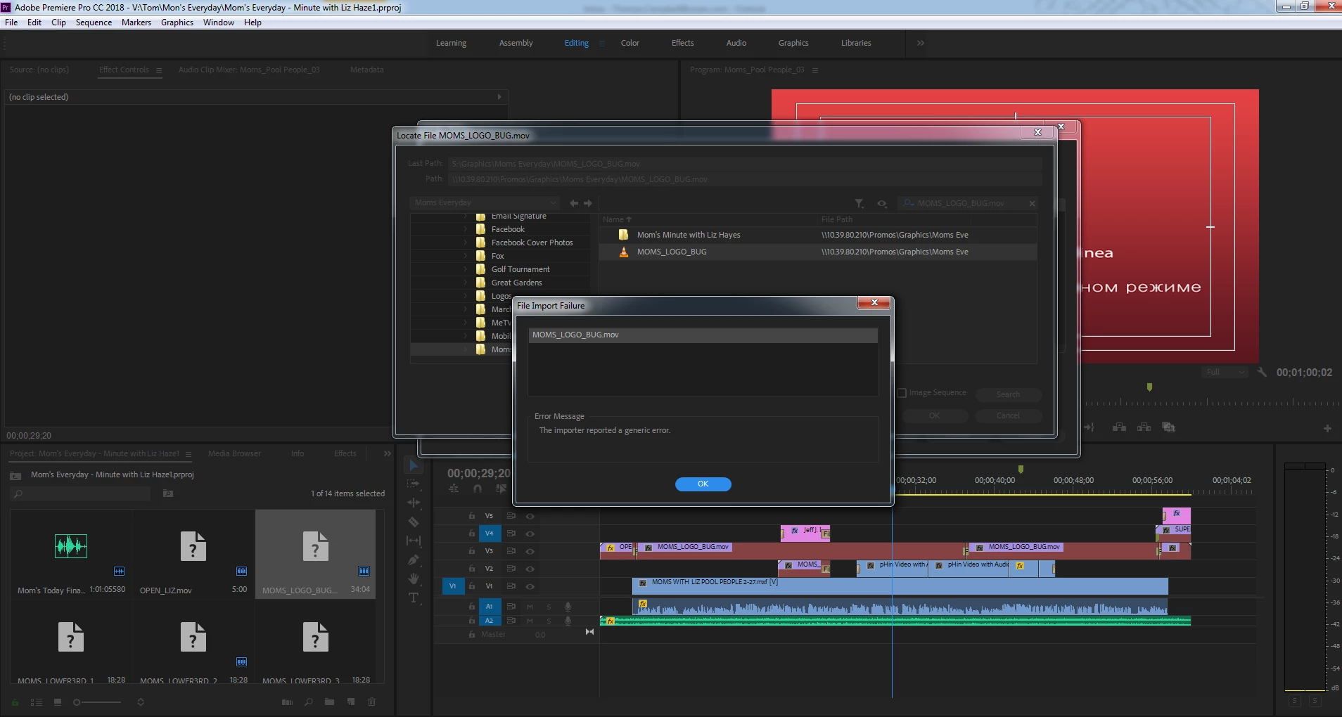Click the timeline playhead timecode 00;00;29;20

pos(479,473)
